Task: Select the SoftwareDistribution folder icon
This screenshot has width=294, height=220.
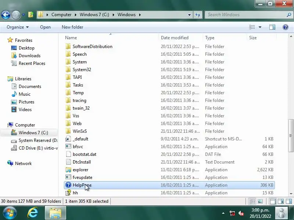Action: pos(68,47)
